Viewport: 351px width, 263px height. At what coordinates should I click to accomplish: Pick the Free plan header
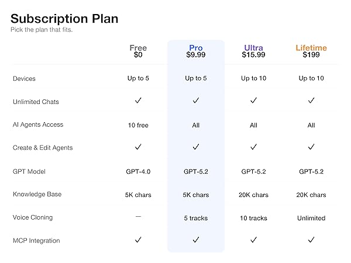point(138,48)
